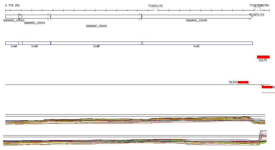Select the icaC blue annotation box
The width and height of the screenshot is (275, 150).
(x=197, y=43)
